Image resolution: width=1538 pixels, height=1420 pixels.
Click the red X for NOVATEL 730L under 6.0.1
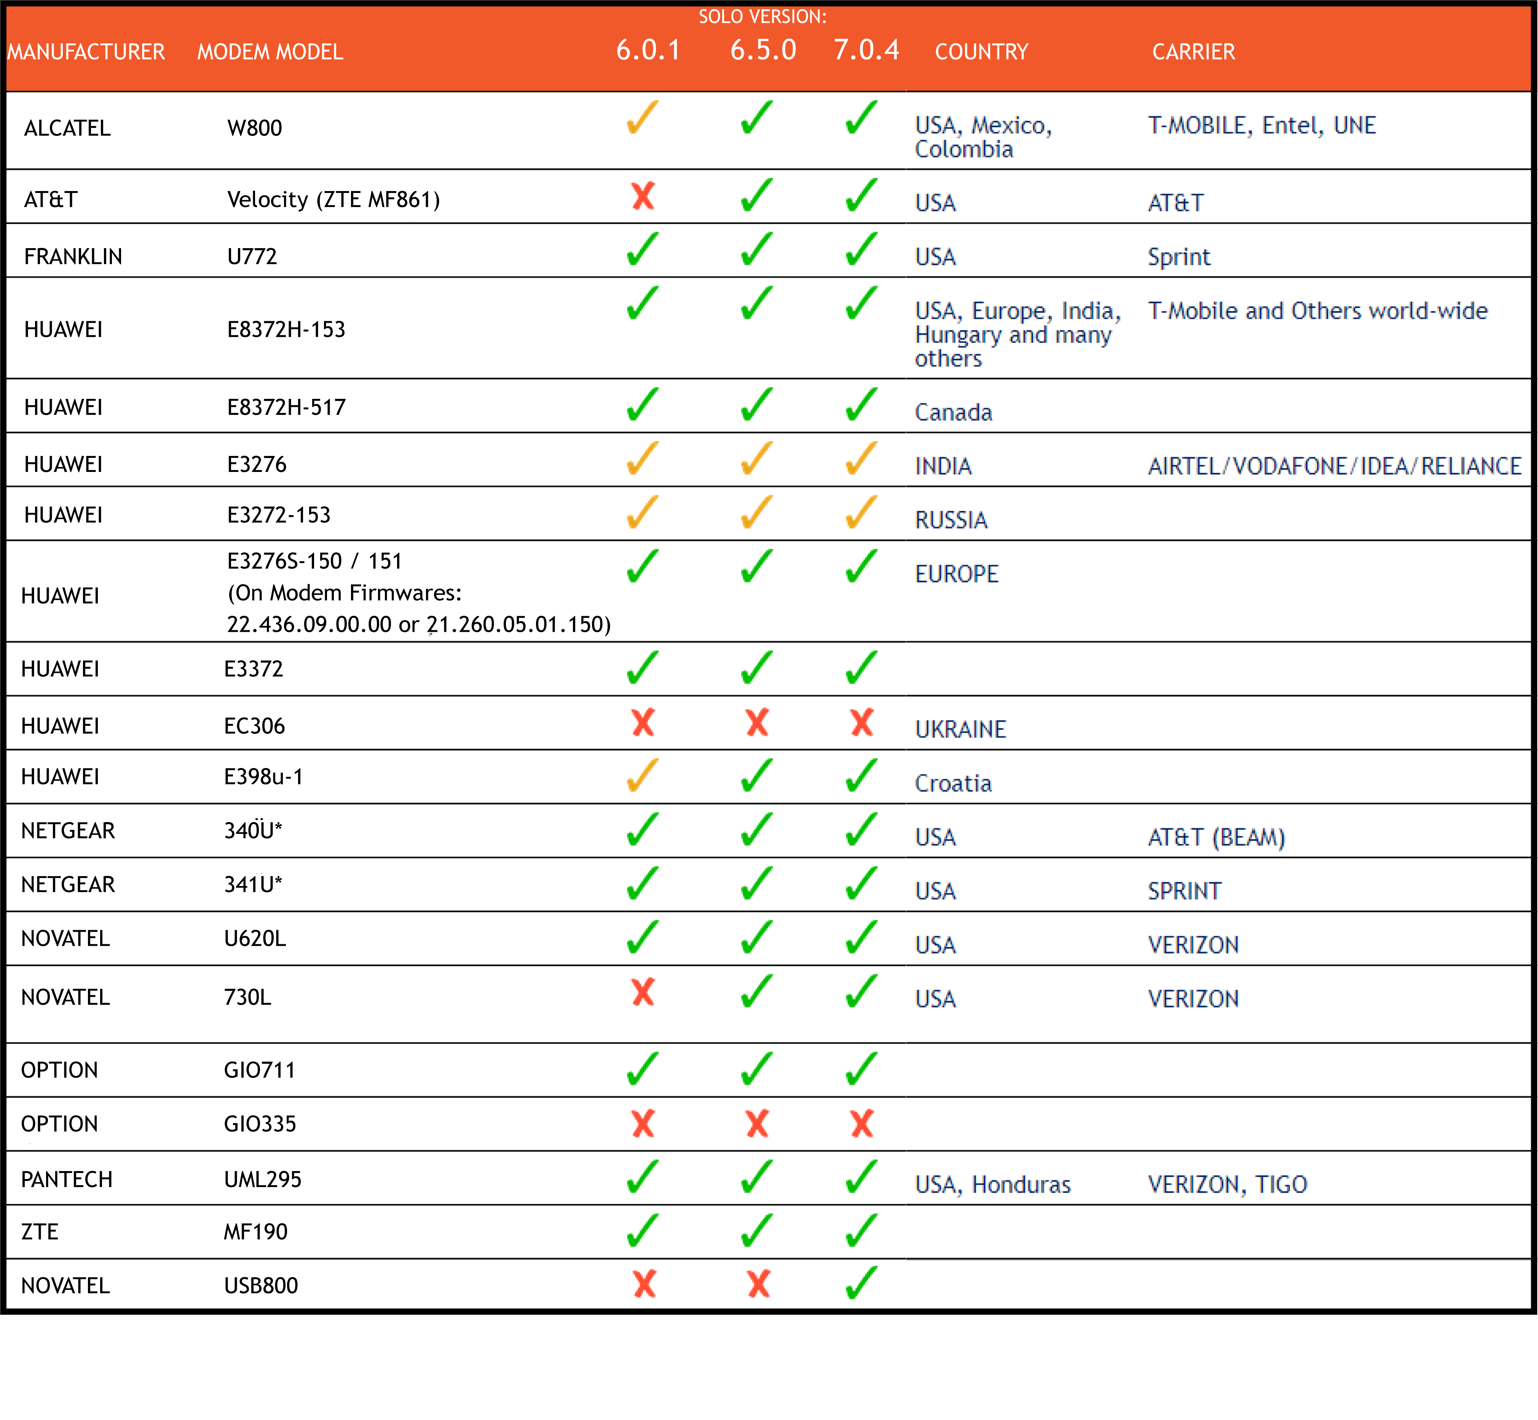(643, 992)
